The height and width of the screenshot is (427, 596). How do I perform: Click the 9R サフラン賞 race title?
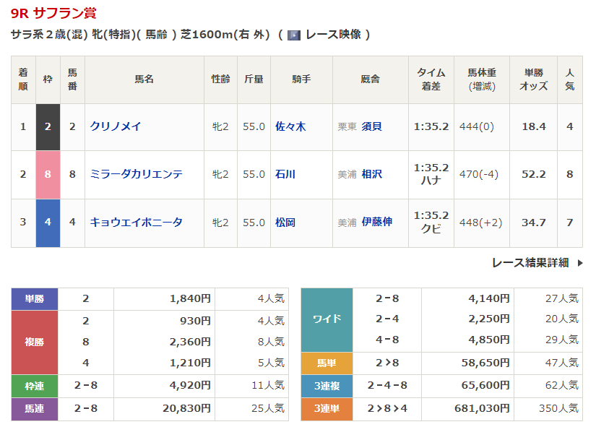[53, 13]
